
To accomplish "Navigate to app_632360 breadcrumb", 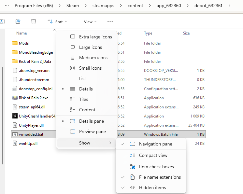I will [169, 6].
